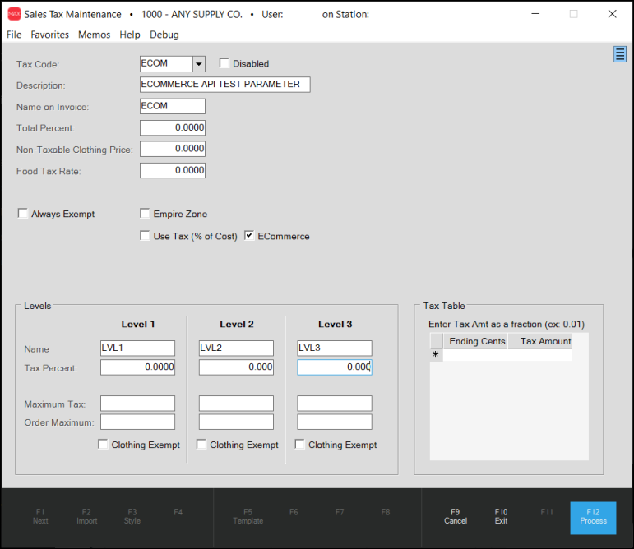The image size is (634, 549).
Task: Click Level 2 Order Maximum field
Action: 236,422
